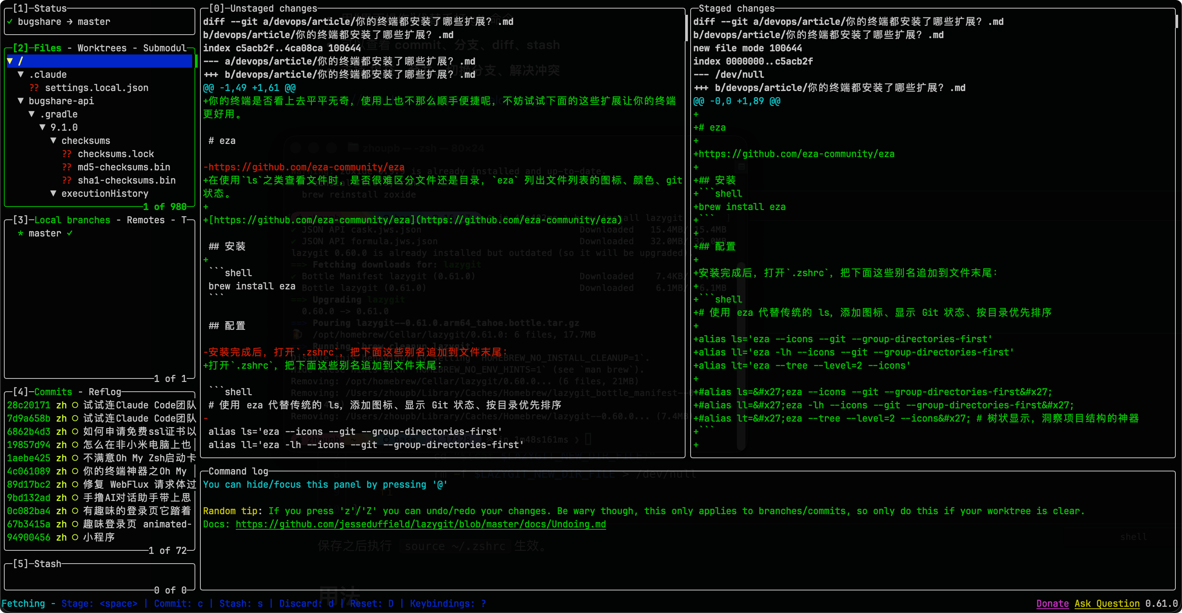Click the ?? status icon for checksums.lock
The width and height of the screenshot is (1182, 613).
67,154
